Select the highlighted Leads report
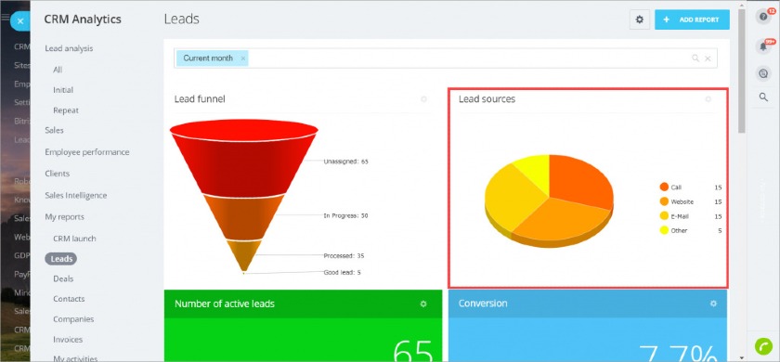 [61, 259]
